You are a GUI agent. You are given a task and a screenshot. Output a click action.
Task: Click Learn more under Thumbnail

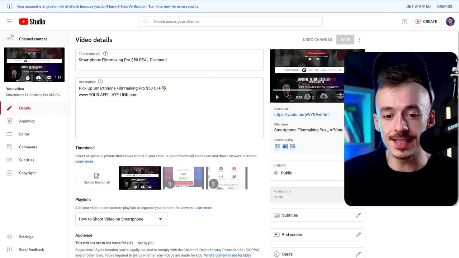(84, 162)
